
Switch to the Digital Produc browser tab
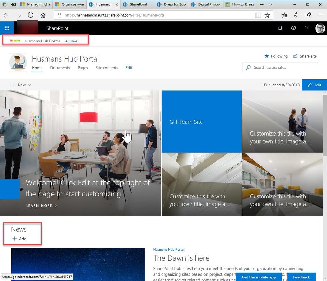tap(206, 4)
